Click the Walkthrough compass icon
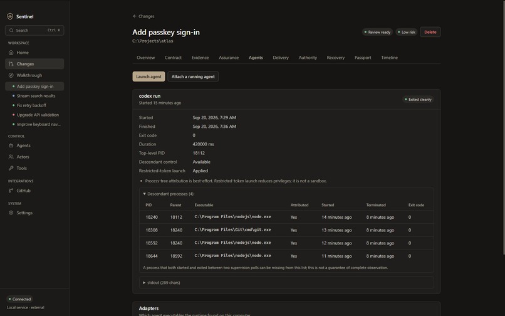Viewport: 505px width, 316px height. pyautogui.click(x=11, y=75)
